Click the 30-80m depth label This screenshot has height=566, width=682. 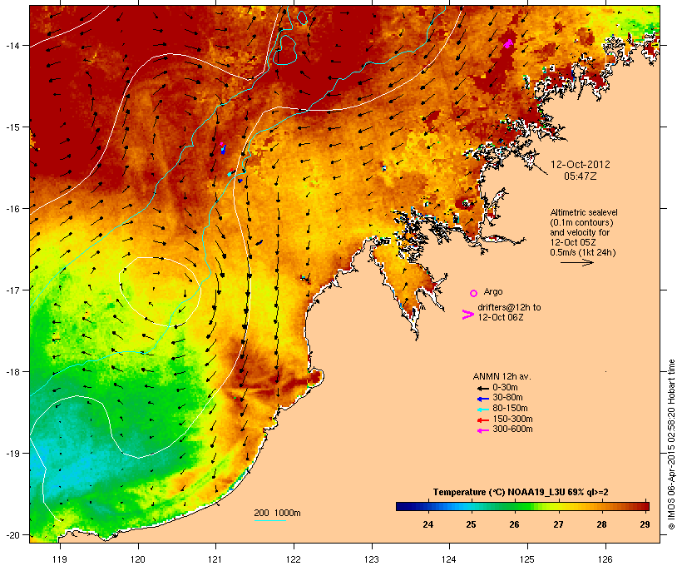tap(507, 398)
